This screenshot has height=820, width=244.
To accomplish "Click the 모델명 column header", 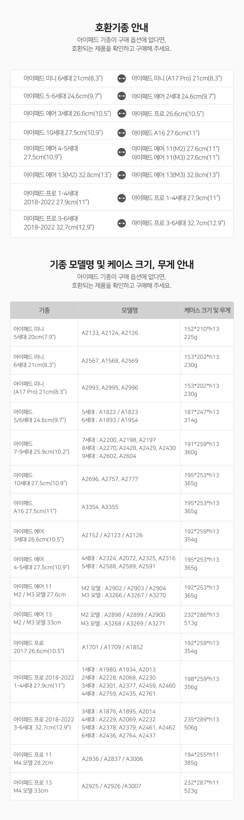I will click(x=129, y=310).
